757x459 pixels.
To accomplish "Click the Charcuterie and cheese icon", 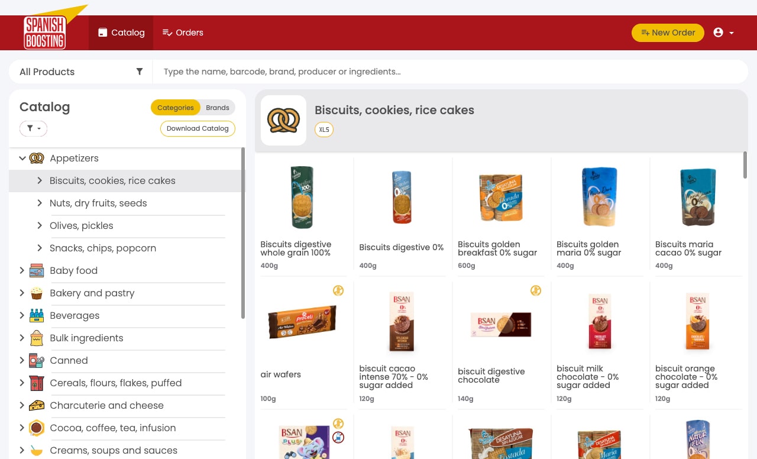I will tap(37, 405).
